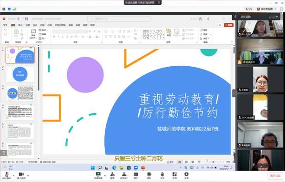Open the slide layout dropdown in the ribbon
Screen dimensions: 285x182
click(x=43, y=30)
